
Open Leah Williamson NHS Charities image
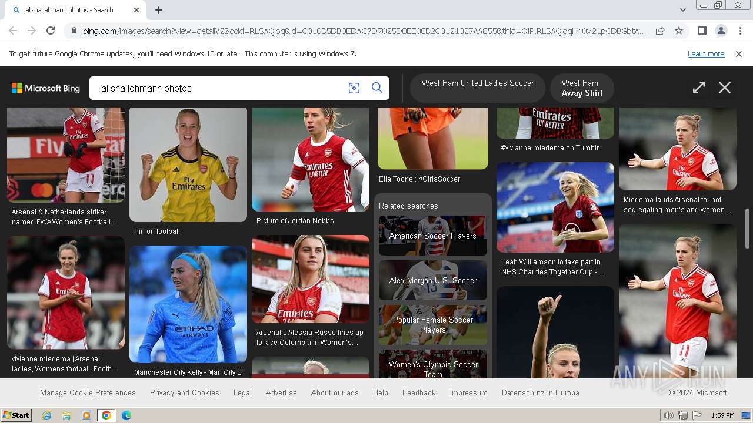pos(555,207)
